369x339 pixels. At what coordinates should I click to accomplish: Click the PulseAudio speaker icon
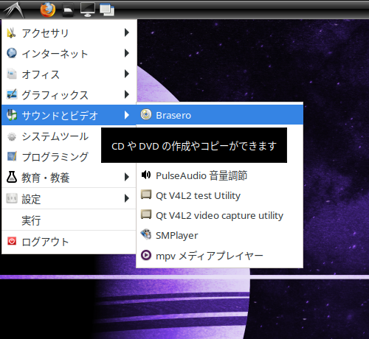[146, 175]
